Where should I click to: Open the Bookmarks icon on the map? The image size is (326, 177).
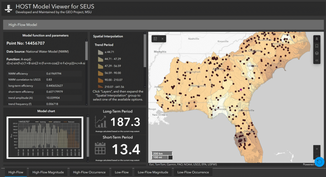point(317,46)
